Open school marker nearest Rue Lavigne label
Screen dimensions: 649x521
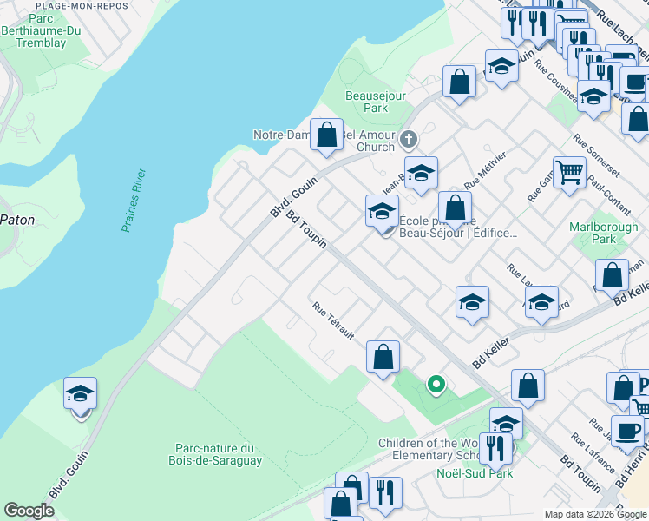click(541, 303)
